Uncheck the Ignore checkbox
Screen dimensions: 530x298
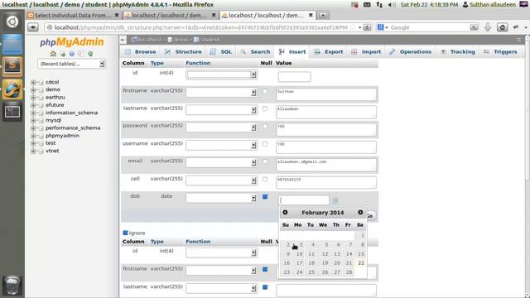(125, 233)
